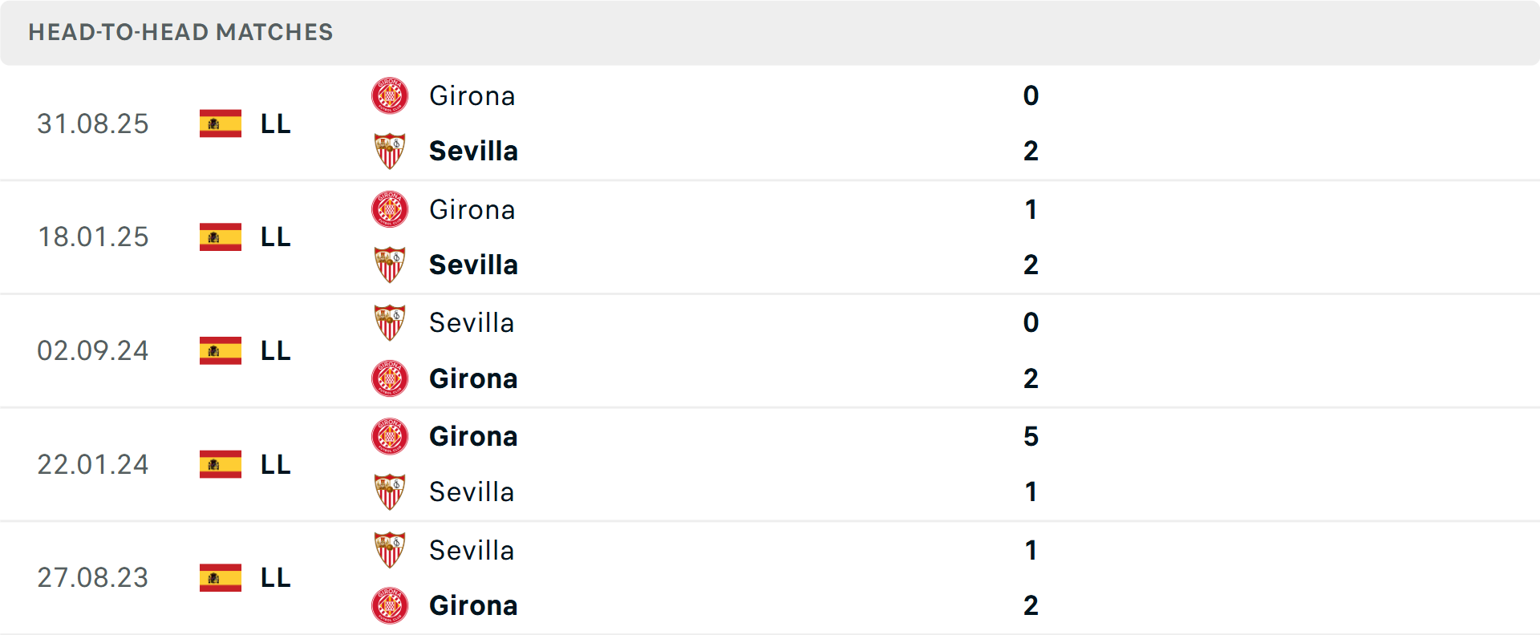This screenshot has height=635, width=1540.
Task: Open the Girona crest in the 22.01.24 match
Action: pos(390,437)
